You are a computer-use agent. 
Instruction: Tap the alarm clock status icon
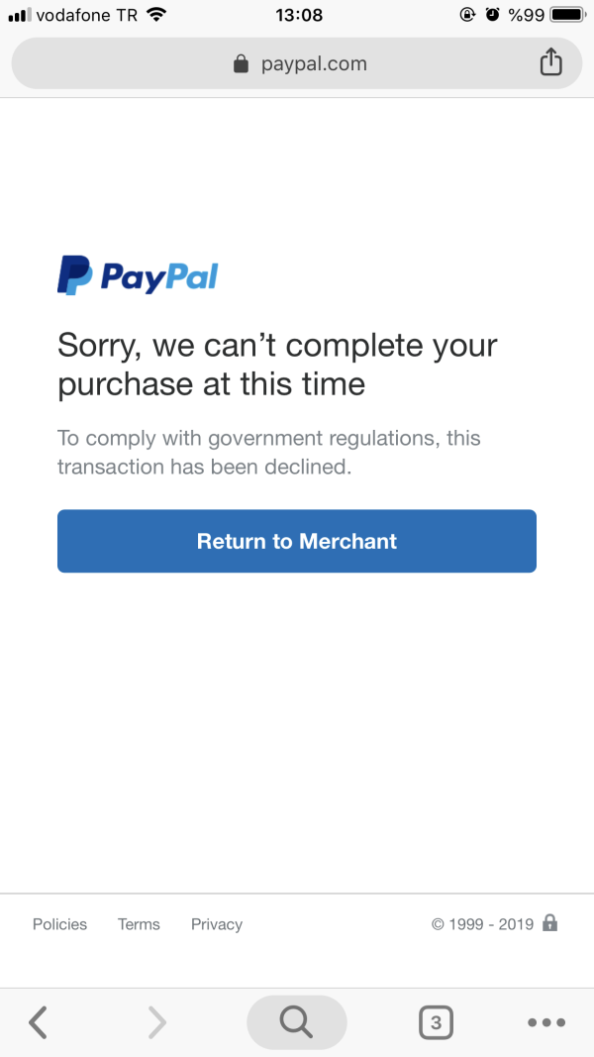(x=493, y=14)
